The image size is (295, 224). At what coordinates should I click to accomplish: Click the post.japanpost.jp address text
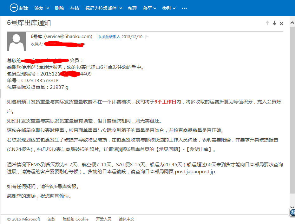(195, 172)
